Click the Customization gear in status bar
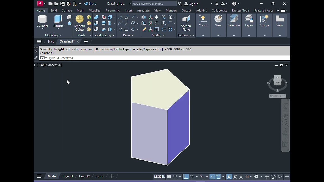Viewport: 324px width, 182px height. [x=256, y=177]
